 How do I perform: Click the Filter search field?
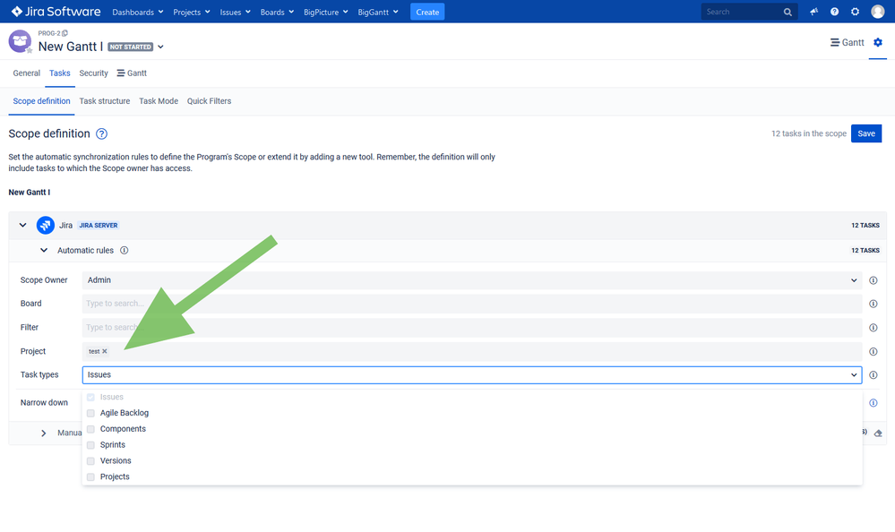tap(472, 328)
